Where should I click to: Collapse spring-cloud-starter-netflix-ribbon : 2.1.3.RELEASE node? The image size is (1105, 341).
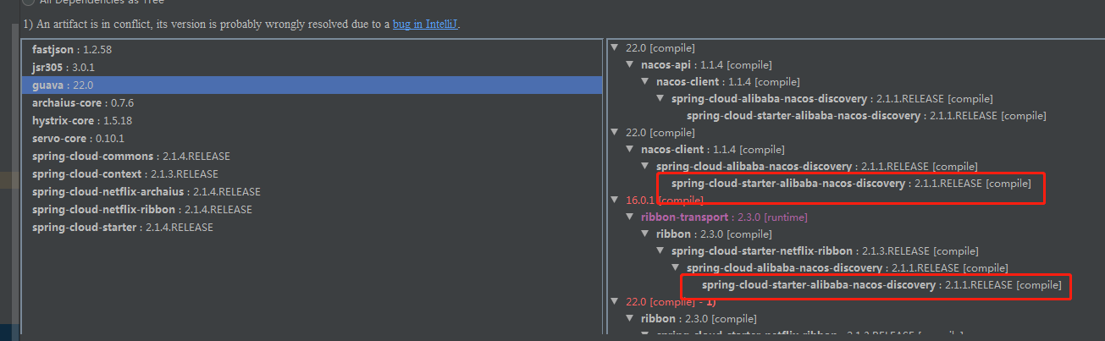tap(660, 251)
